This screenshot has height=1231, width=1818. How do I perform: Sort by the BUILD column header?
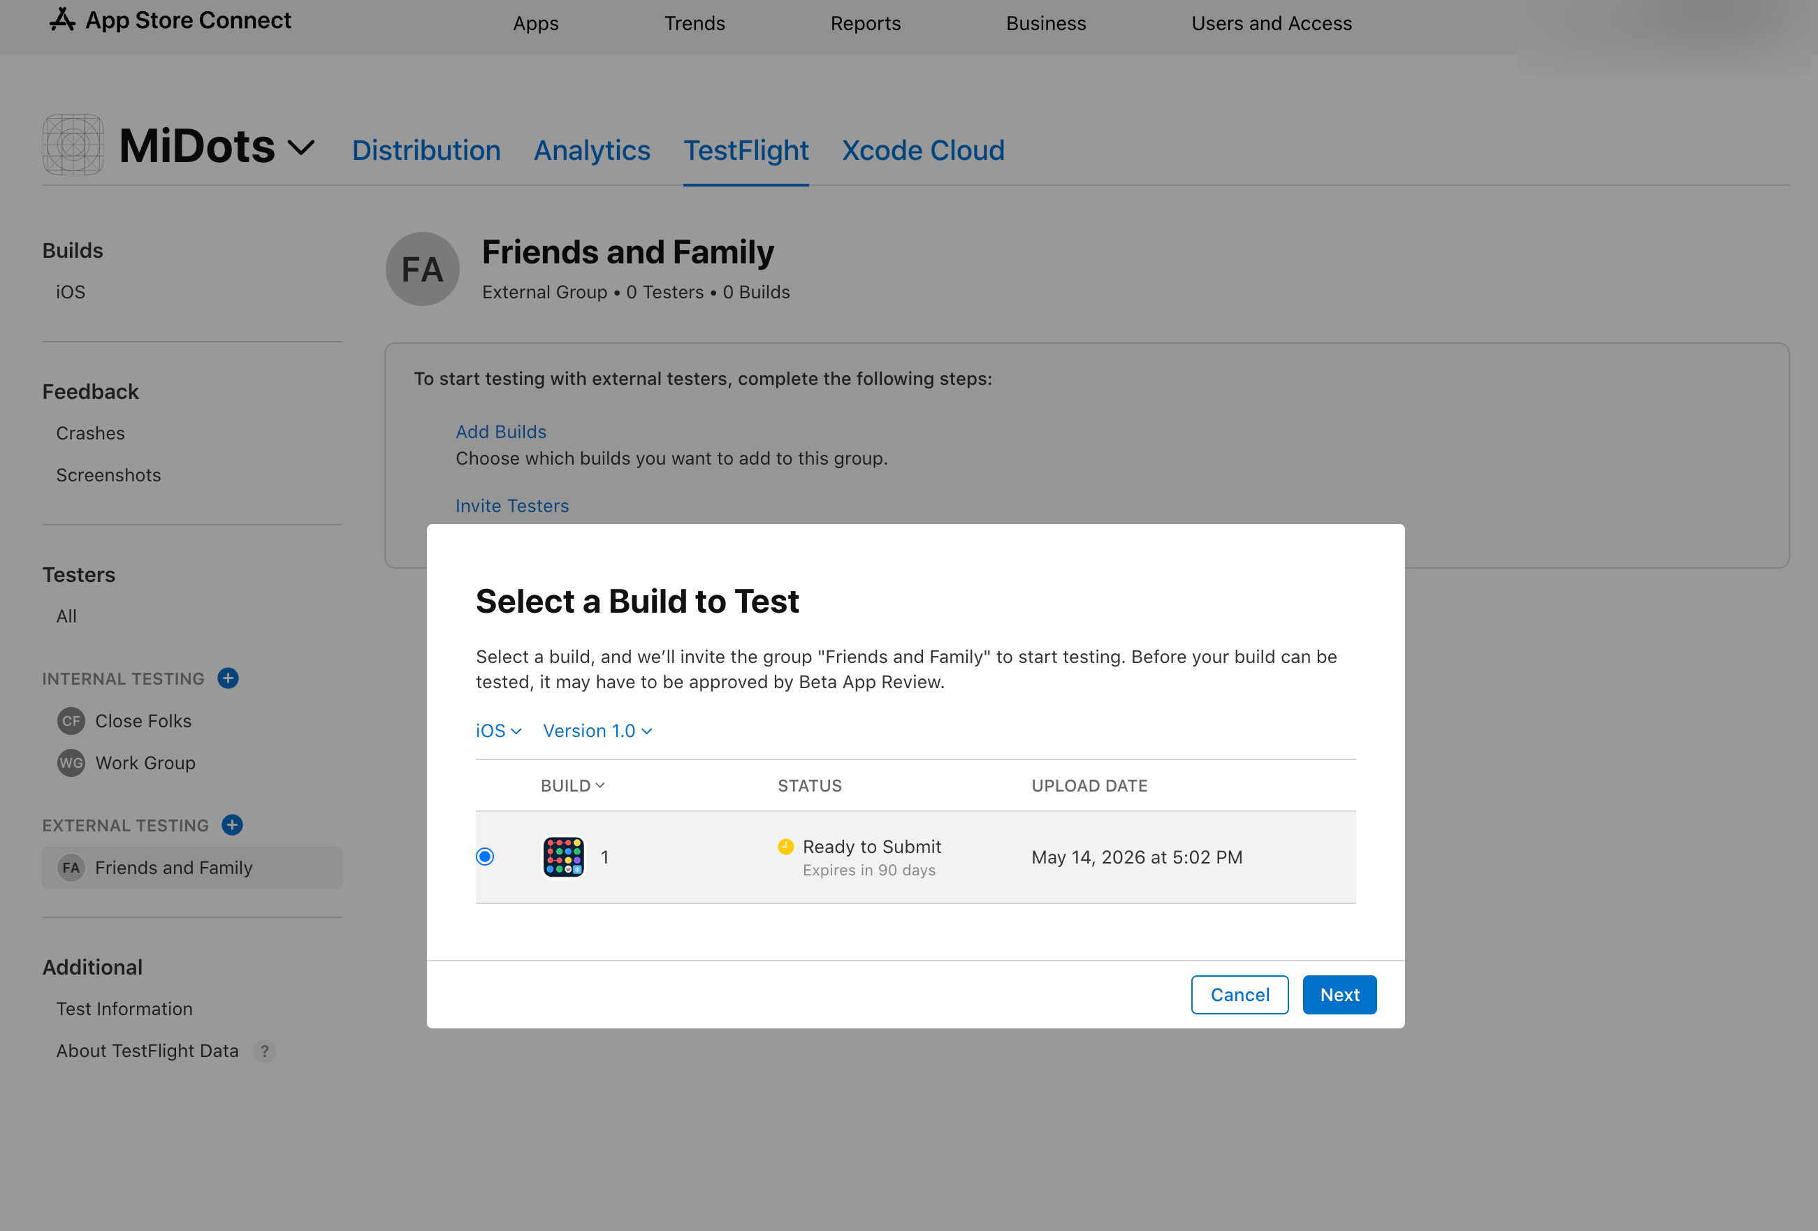[573, 785]
